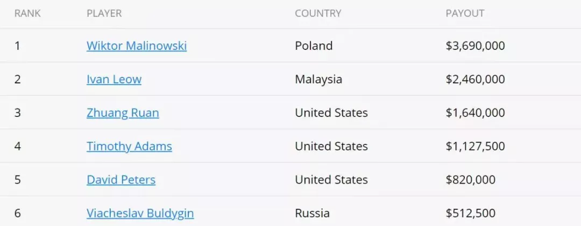Follow the Timothy Adams link
Screen dimensions: 581x226
(x=129, y=146)
